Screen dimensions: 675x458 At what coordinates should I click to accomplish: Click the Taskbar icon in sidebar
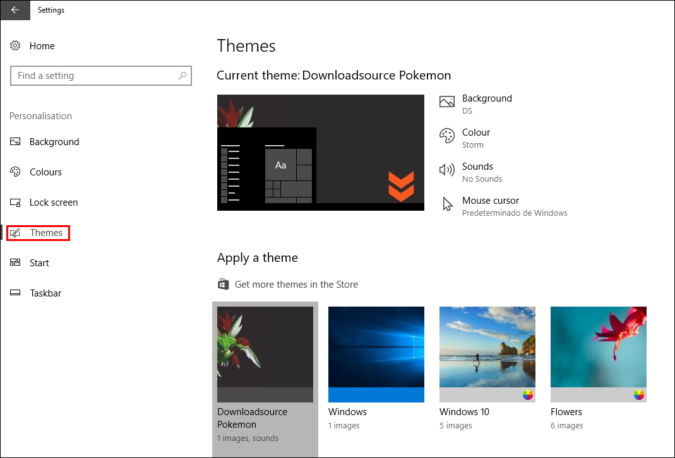[x=15, y=293]
